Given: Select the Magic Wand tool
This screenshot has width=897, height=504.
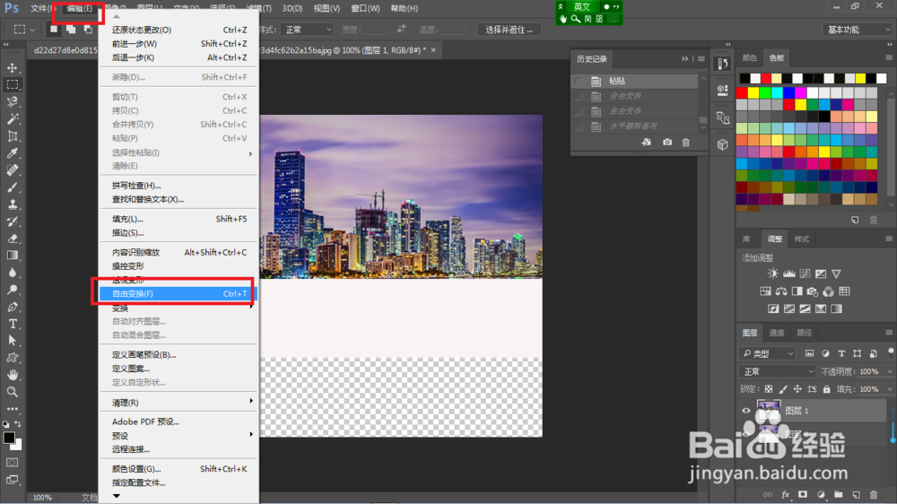Looking at the screenshot, I should point(12,119).
